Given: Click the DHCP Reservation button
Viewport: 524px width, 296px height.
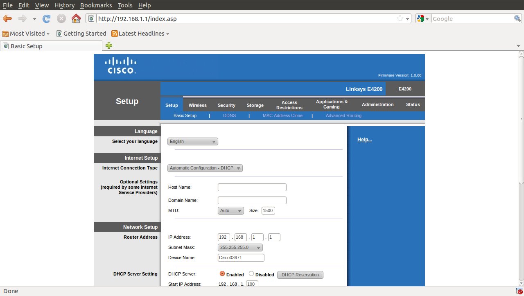Looking at the screenshot, I should coord(300,275).
